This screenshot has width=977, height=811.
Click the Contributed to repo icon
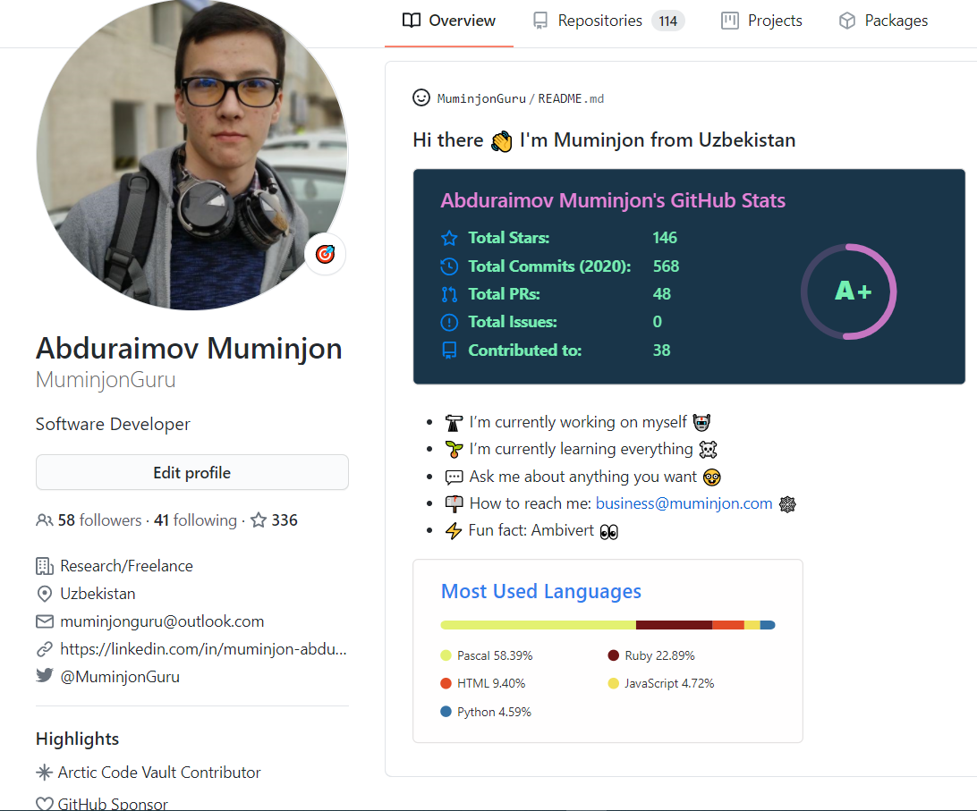pyautogui.click(x=449, y=351)
